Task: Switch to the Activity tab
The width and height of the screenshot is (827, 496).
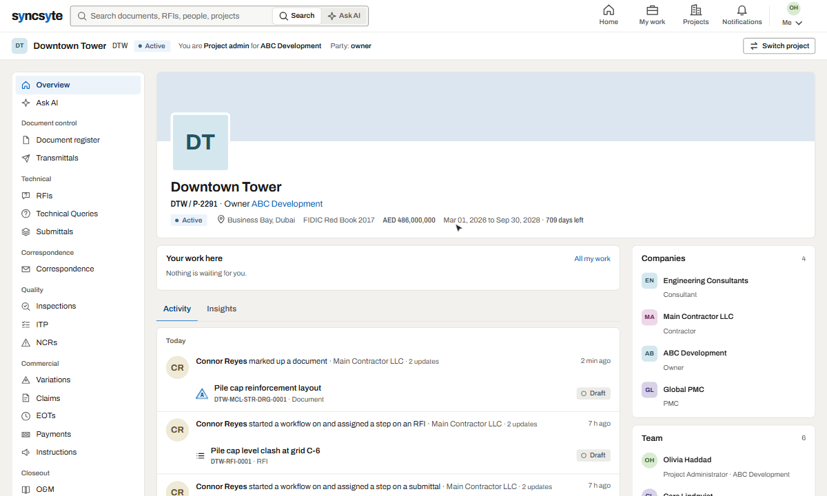Action: point(177,309)
